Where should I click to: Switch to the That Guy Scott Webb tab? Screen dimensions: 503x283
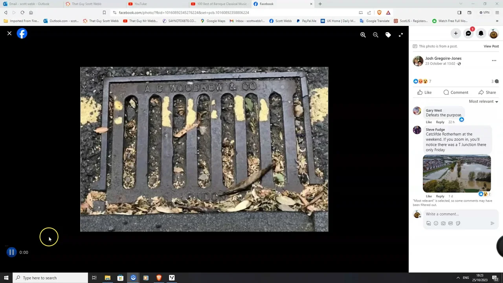pos(94,4)
